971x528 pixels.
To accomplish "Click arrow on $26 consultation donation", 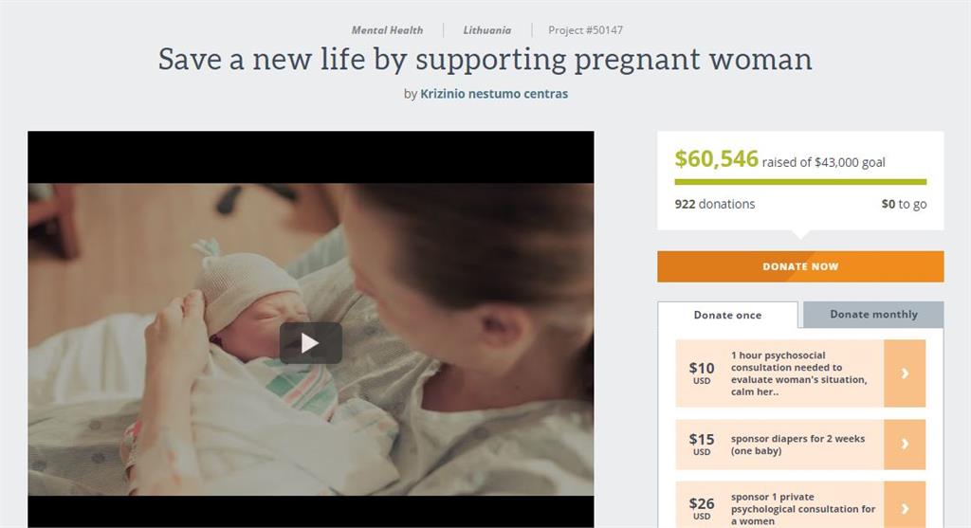I will coord(905,507).
